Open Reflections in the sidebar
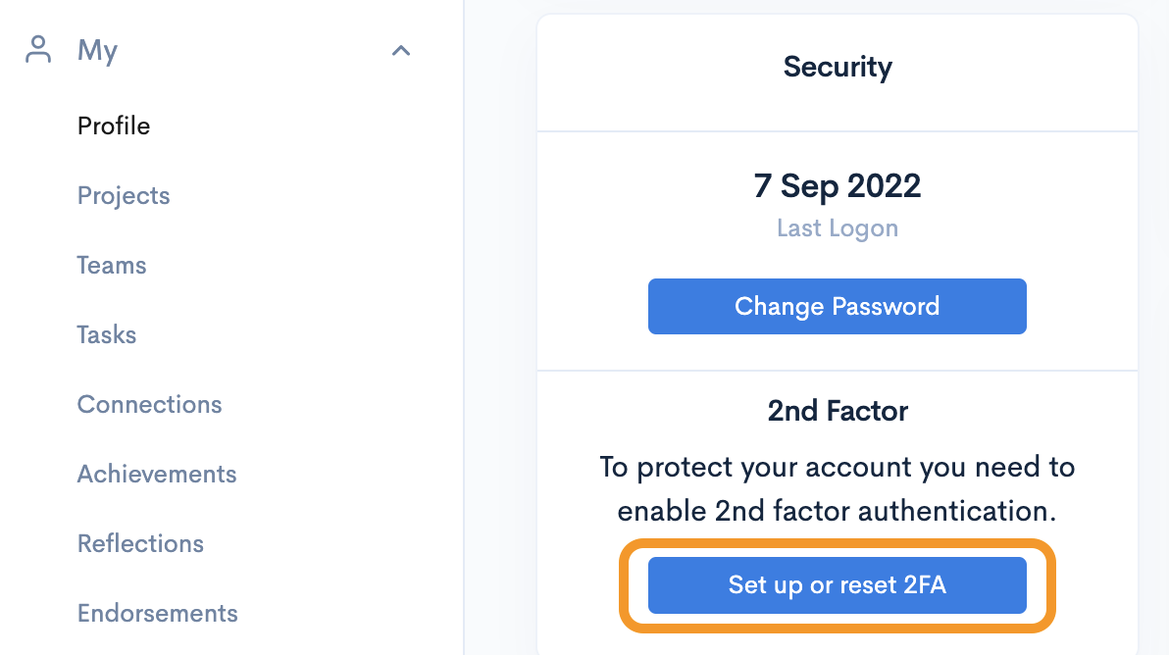This screenshot has height=655, width=1169. click(x=140, y=544)
